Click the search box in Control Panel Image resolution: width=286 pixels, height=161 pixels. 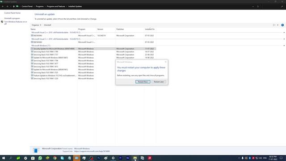[x=273, y=6]
